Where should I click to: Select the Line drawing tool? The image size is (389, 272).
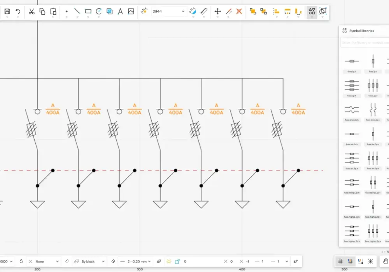77,11
